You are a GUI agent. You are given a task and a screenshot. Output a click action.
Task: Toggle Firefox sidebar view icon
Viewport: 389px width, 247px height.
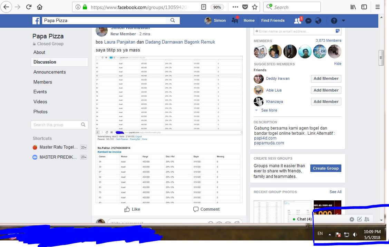[364, 7]
